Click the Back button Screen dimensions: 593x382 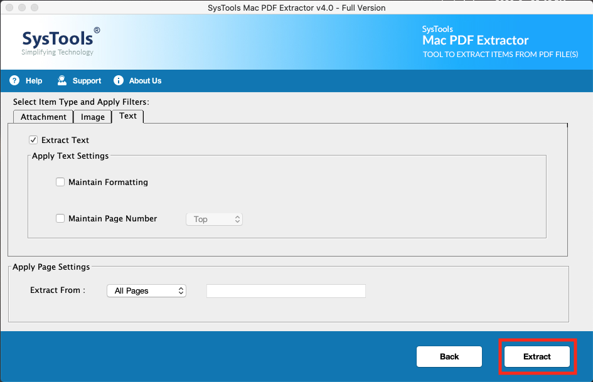click(449, 356)
